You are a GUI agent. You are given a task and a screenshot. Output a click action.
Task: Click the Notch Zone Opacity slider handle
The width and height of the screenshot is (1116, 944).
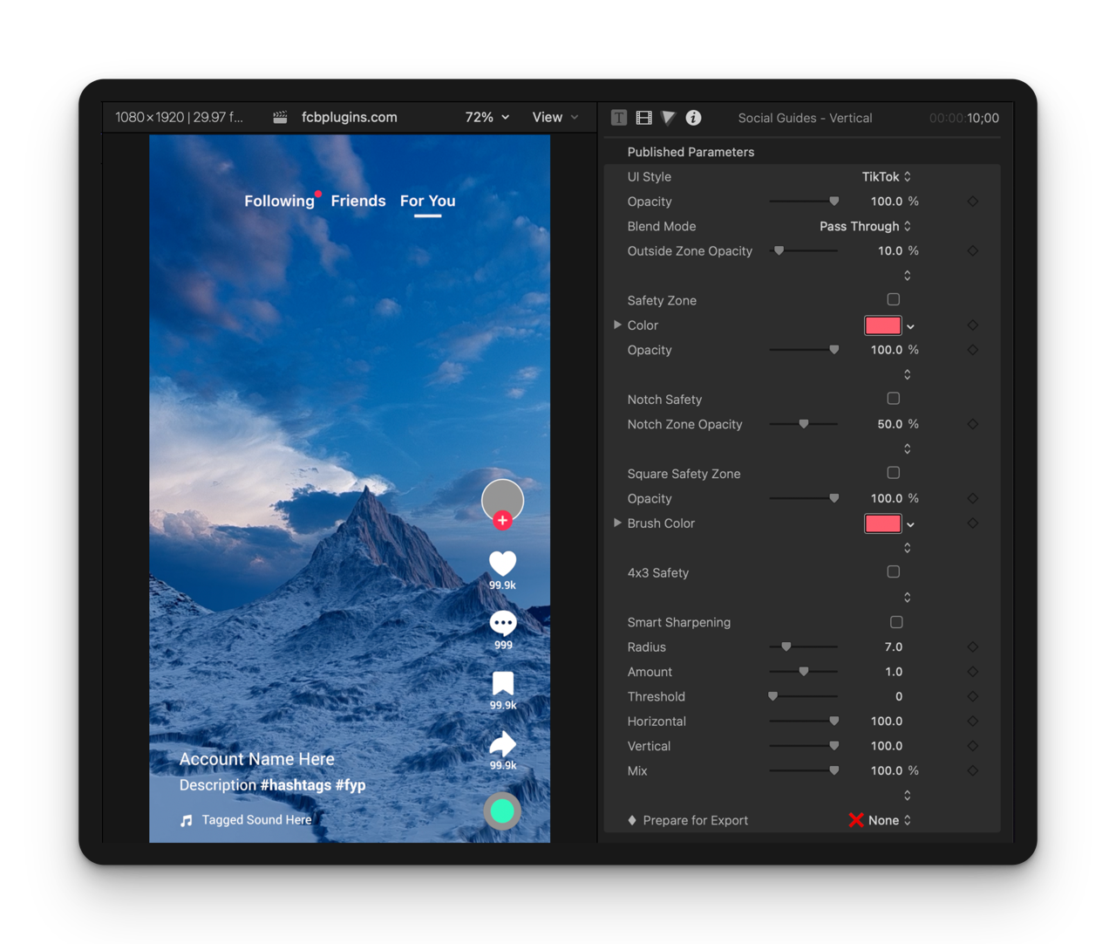[x=804, y=424]
